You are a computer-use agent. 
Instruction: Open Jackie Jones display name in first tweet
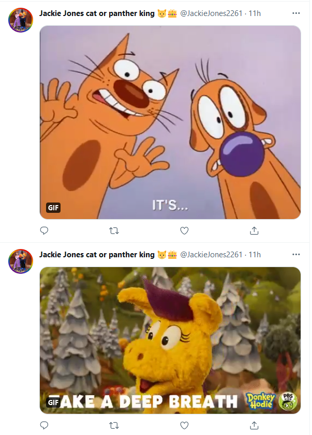point(97,13)
